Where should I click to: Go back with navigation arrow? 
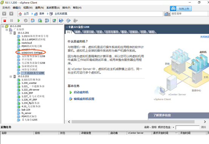[4, 14]
